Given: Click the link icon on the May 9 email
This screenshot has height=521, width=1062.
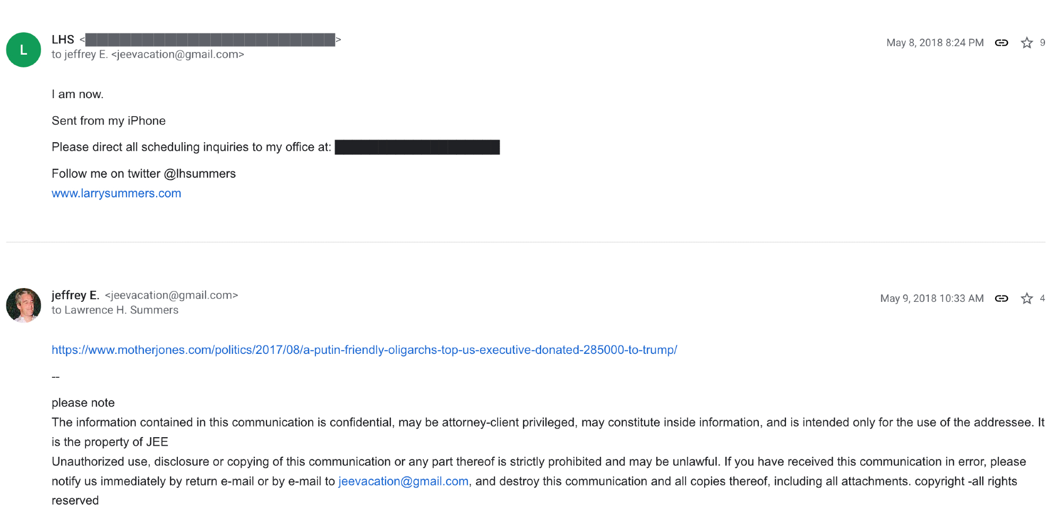Looking at the screenshot, I should [1001, 299].
